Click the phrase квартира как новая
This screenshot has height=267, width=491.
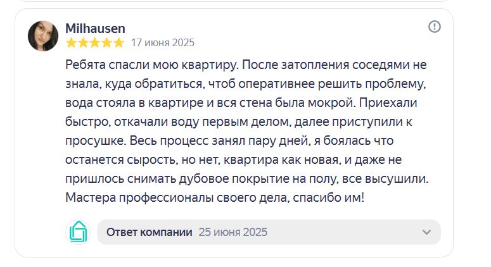click(281, 160)
